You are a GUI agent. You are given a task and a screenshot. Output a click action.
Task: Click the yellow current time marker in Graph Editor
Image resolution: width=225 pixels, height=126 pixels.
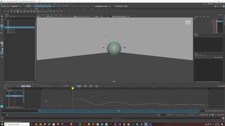pos(73,88)
